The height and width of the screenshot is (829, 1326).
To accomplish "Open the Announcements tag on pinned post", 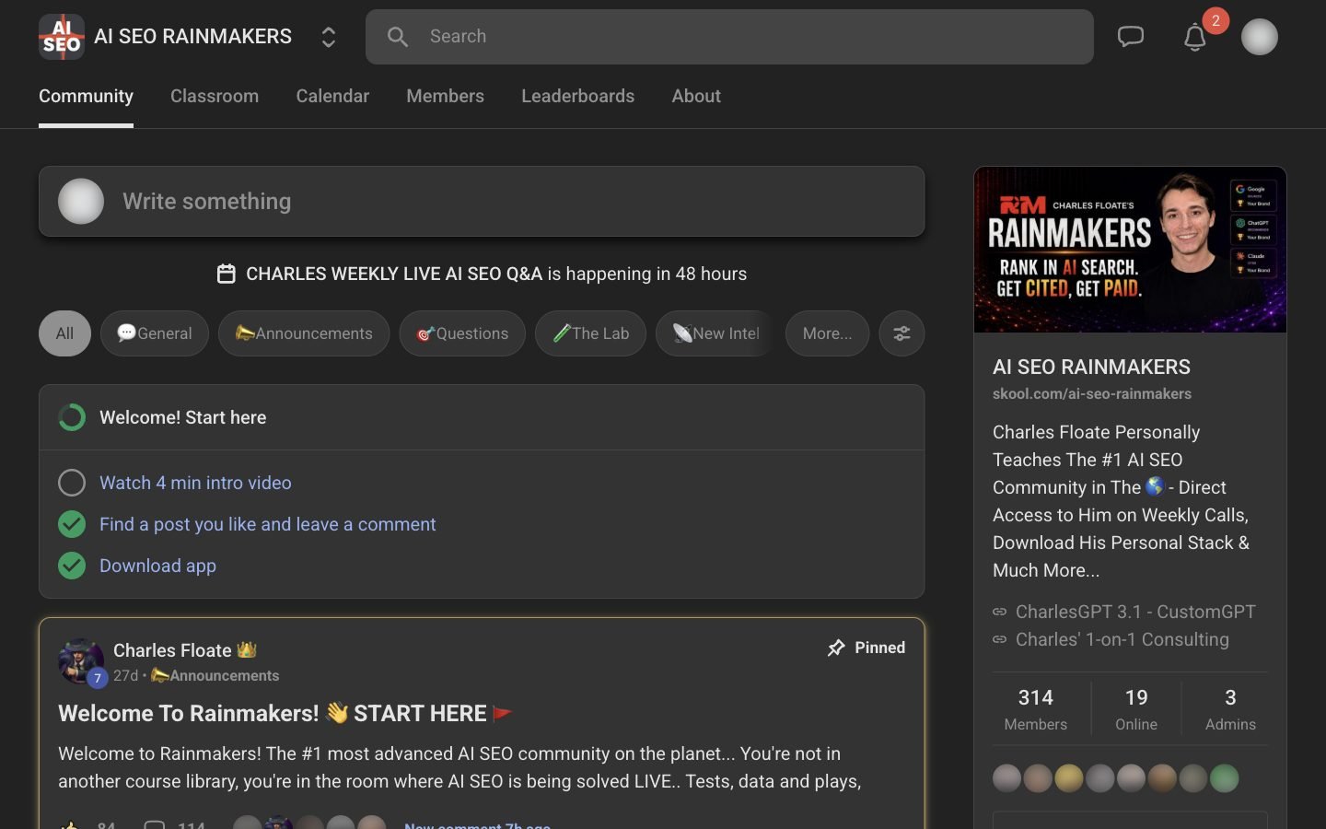I will [215, 675].
